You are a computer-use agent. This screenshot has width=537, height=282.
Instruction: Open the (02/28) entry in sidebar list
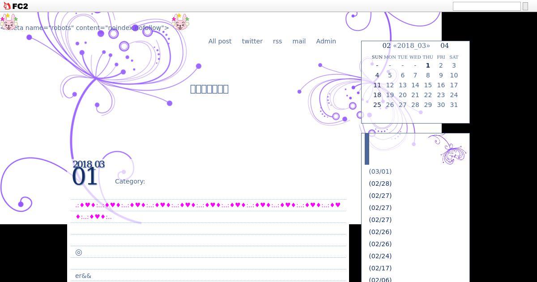click(380, 184)
